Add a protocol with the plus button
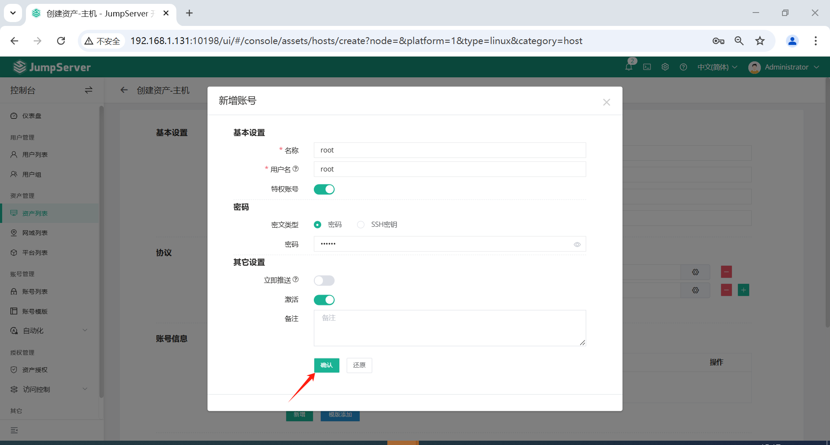Viewport: 830px width, 445px height. pyautogui.click(x=744, y=290)
